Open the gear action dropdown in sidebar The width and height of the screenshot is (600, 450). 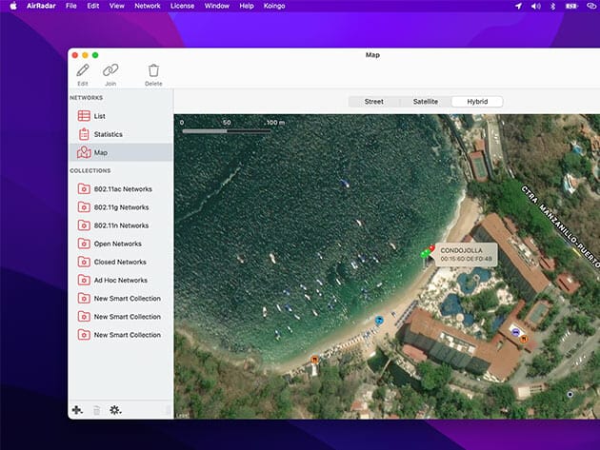pyautogui.click(x=115, y=410)
